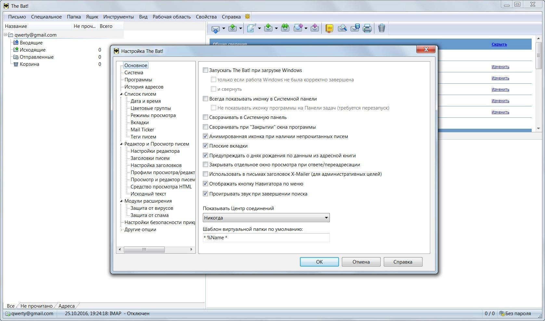Viewport: 545px width, 321px height.
Task: Check Сворачивать в Системную панель
Action: coord(205,117)
